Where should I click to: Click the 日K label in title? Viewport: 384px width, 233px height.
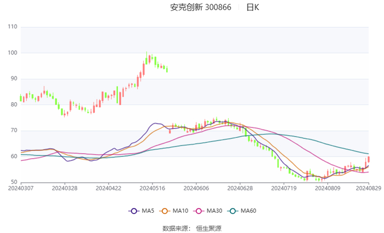point(252,7)
